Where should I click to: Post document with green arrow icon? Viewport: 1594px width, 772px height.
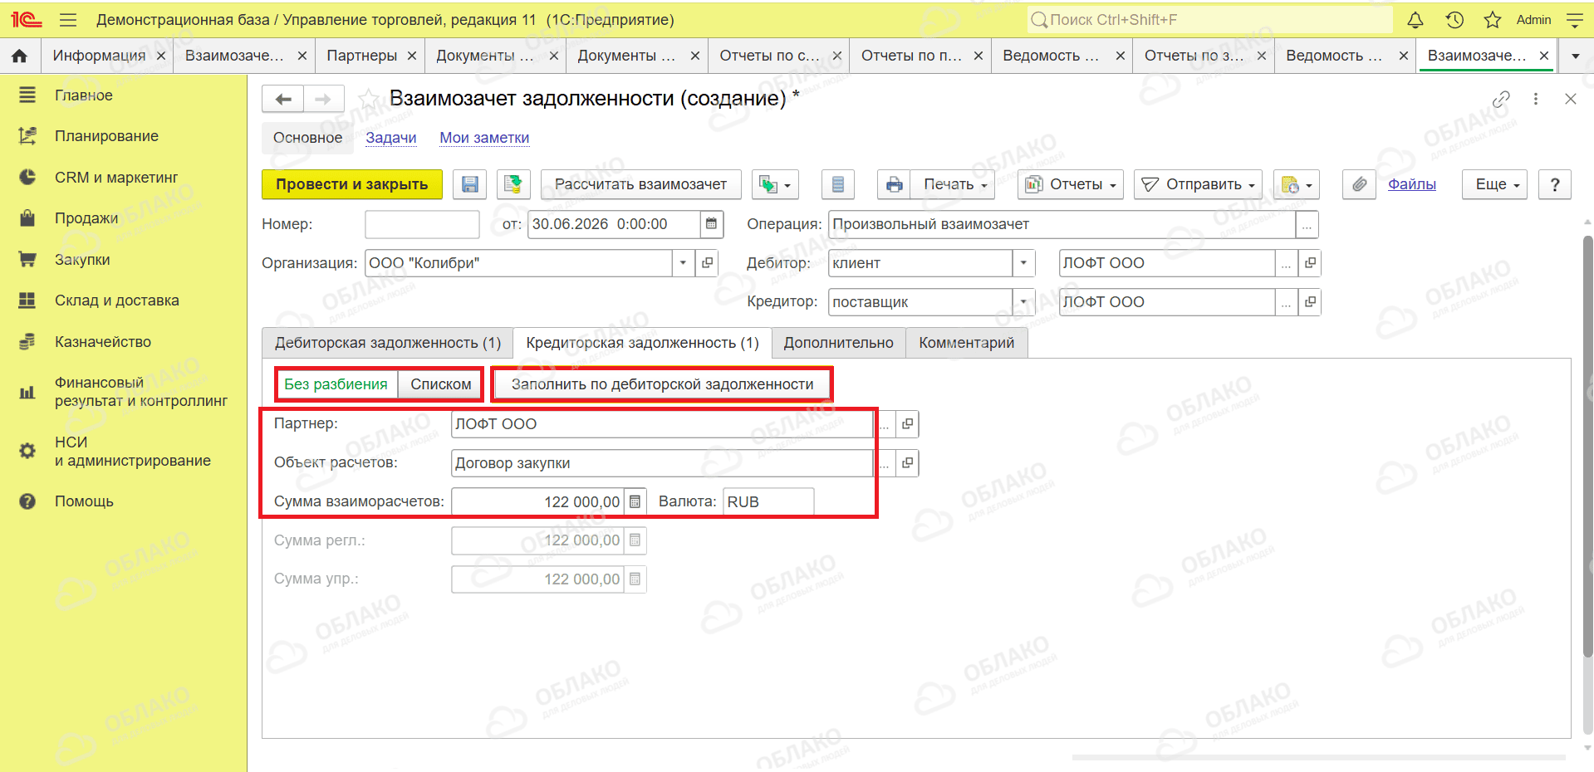[513, 184]
